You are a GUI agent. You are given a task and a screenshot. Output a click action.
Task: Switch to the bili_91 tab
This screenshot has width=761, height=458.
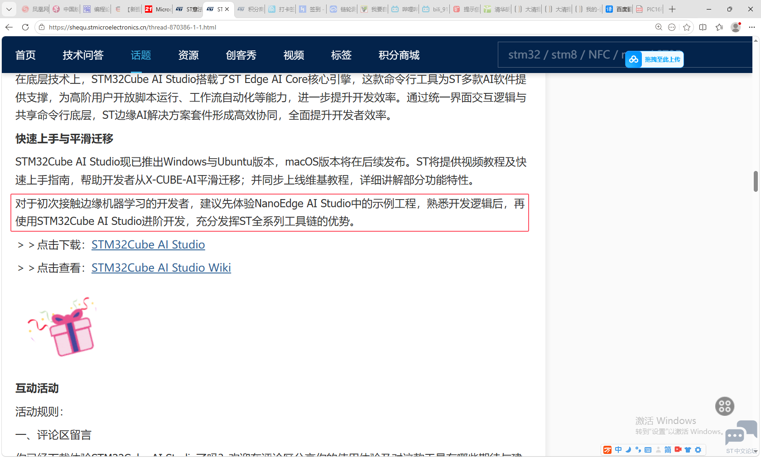coord(434,9)
